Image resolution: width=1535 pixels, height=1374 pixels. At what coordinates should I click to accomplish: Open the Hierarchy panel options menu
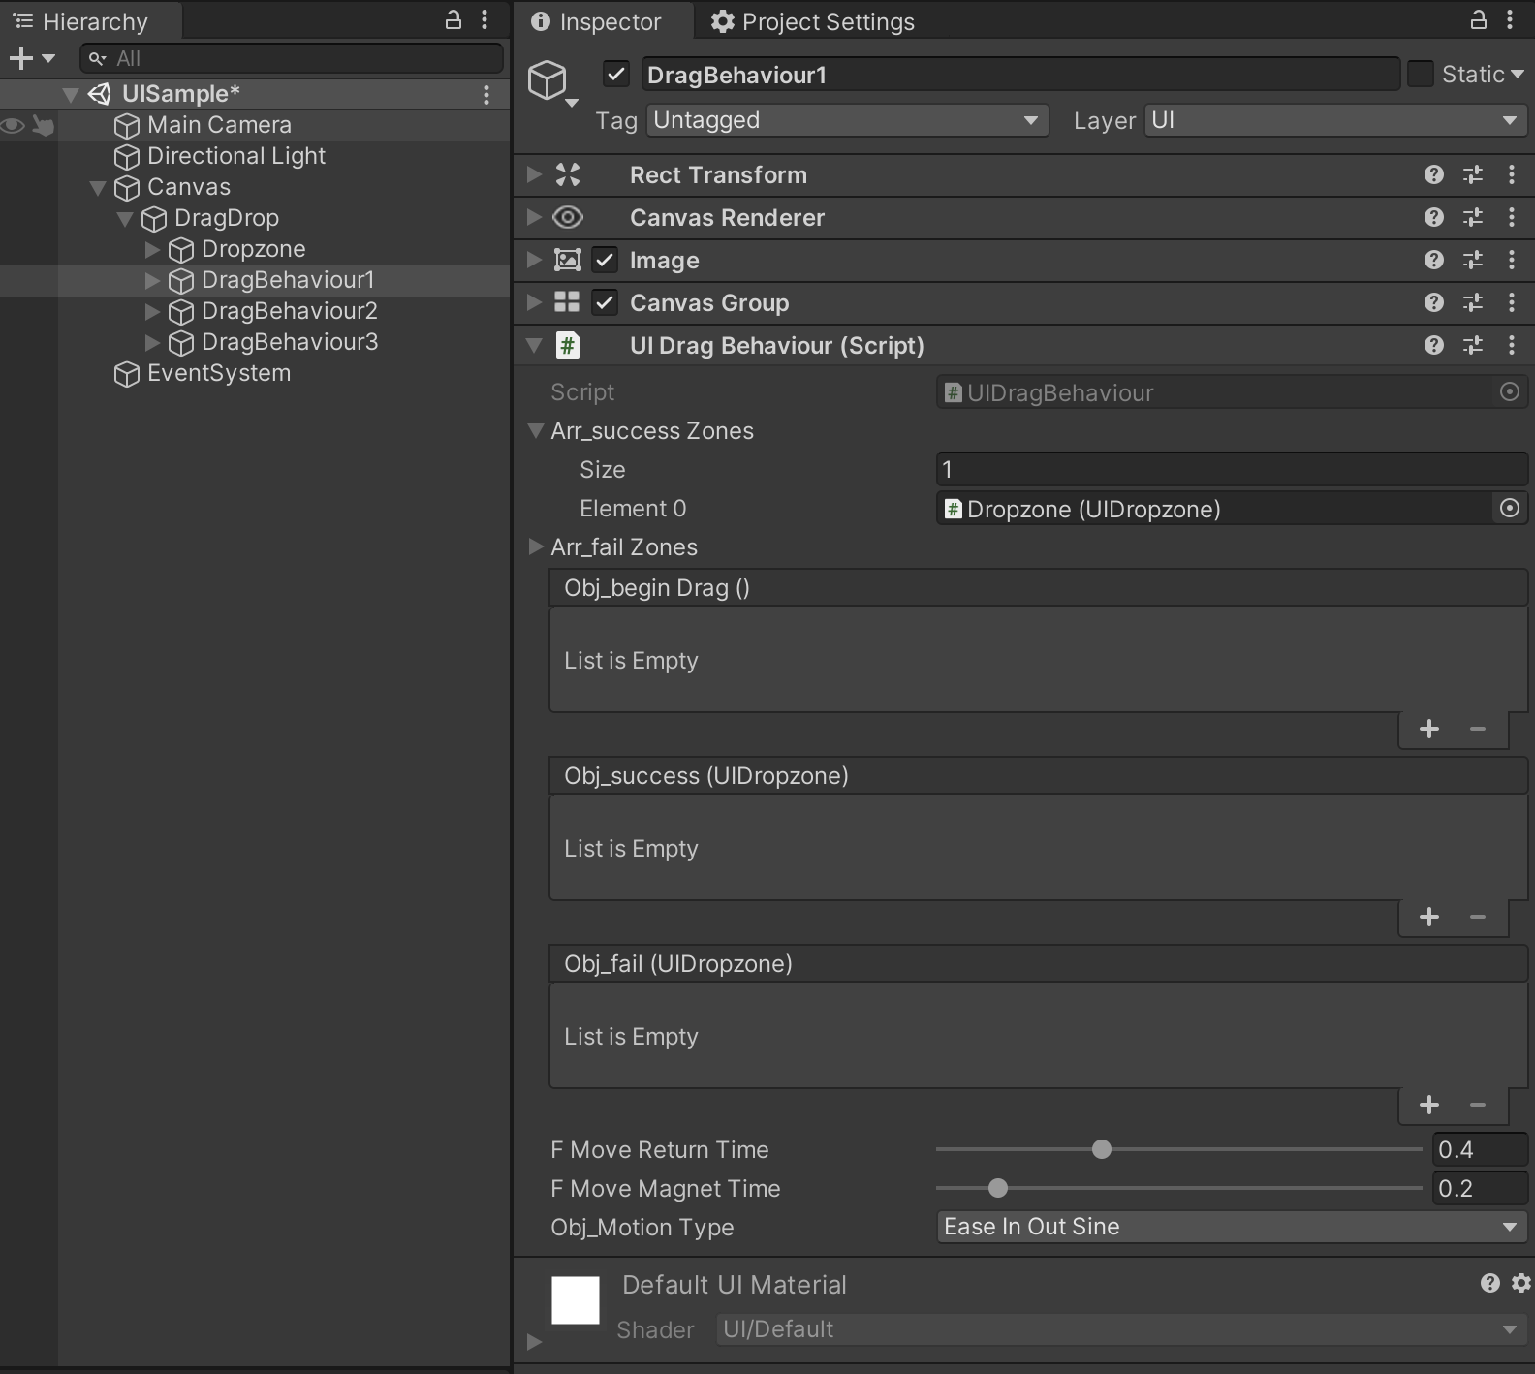tap(485, 19)
